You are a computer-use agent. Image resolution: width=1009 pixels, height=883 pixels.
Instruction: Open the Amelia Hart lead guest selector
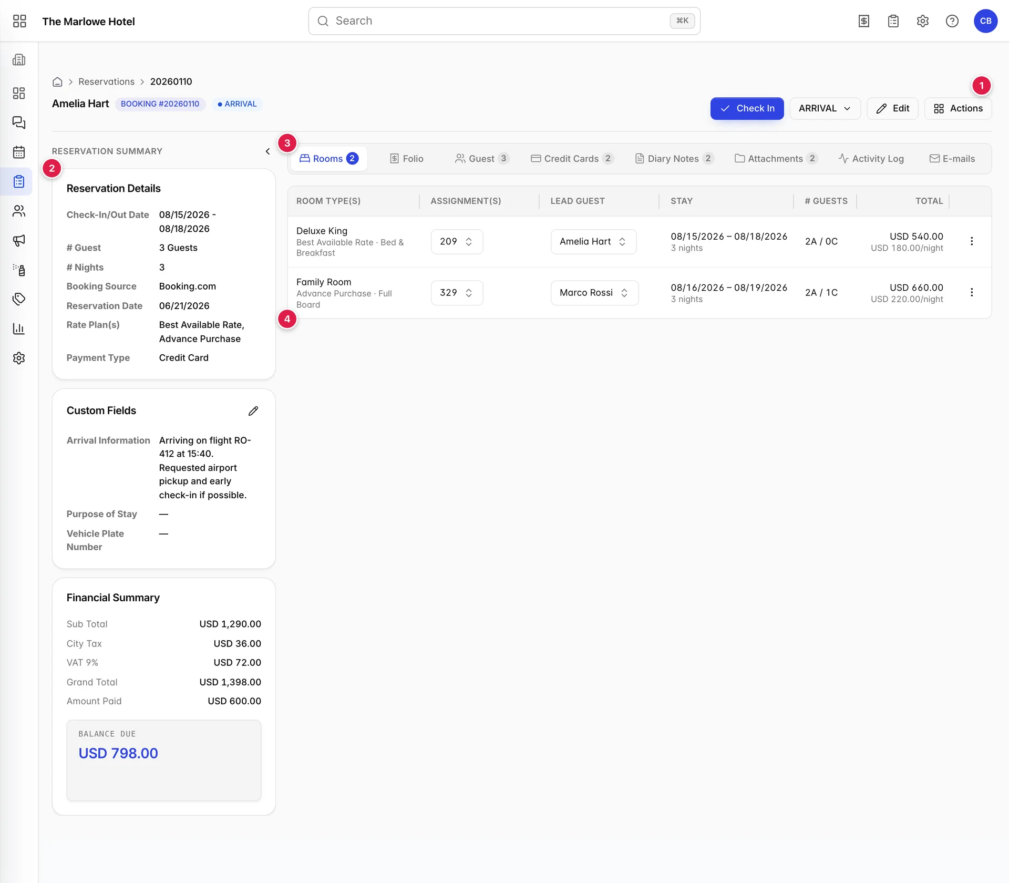tap(593, 242)
